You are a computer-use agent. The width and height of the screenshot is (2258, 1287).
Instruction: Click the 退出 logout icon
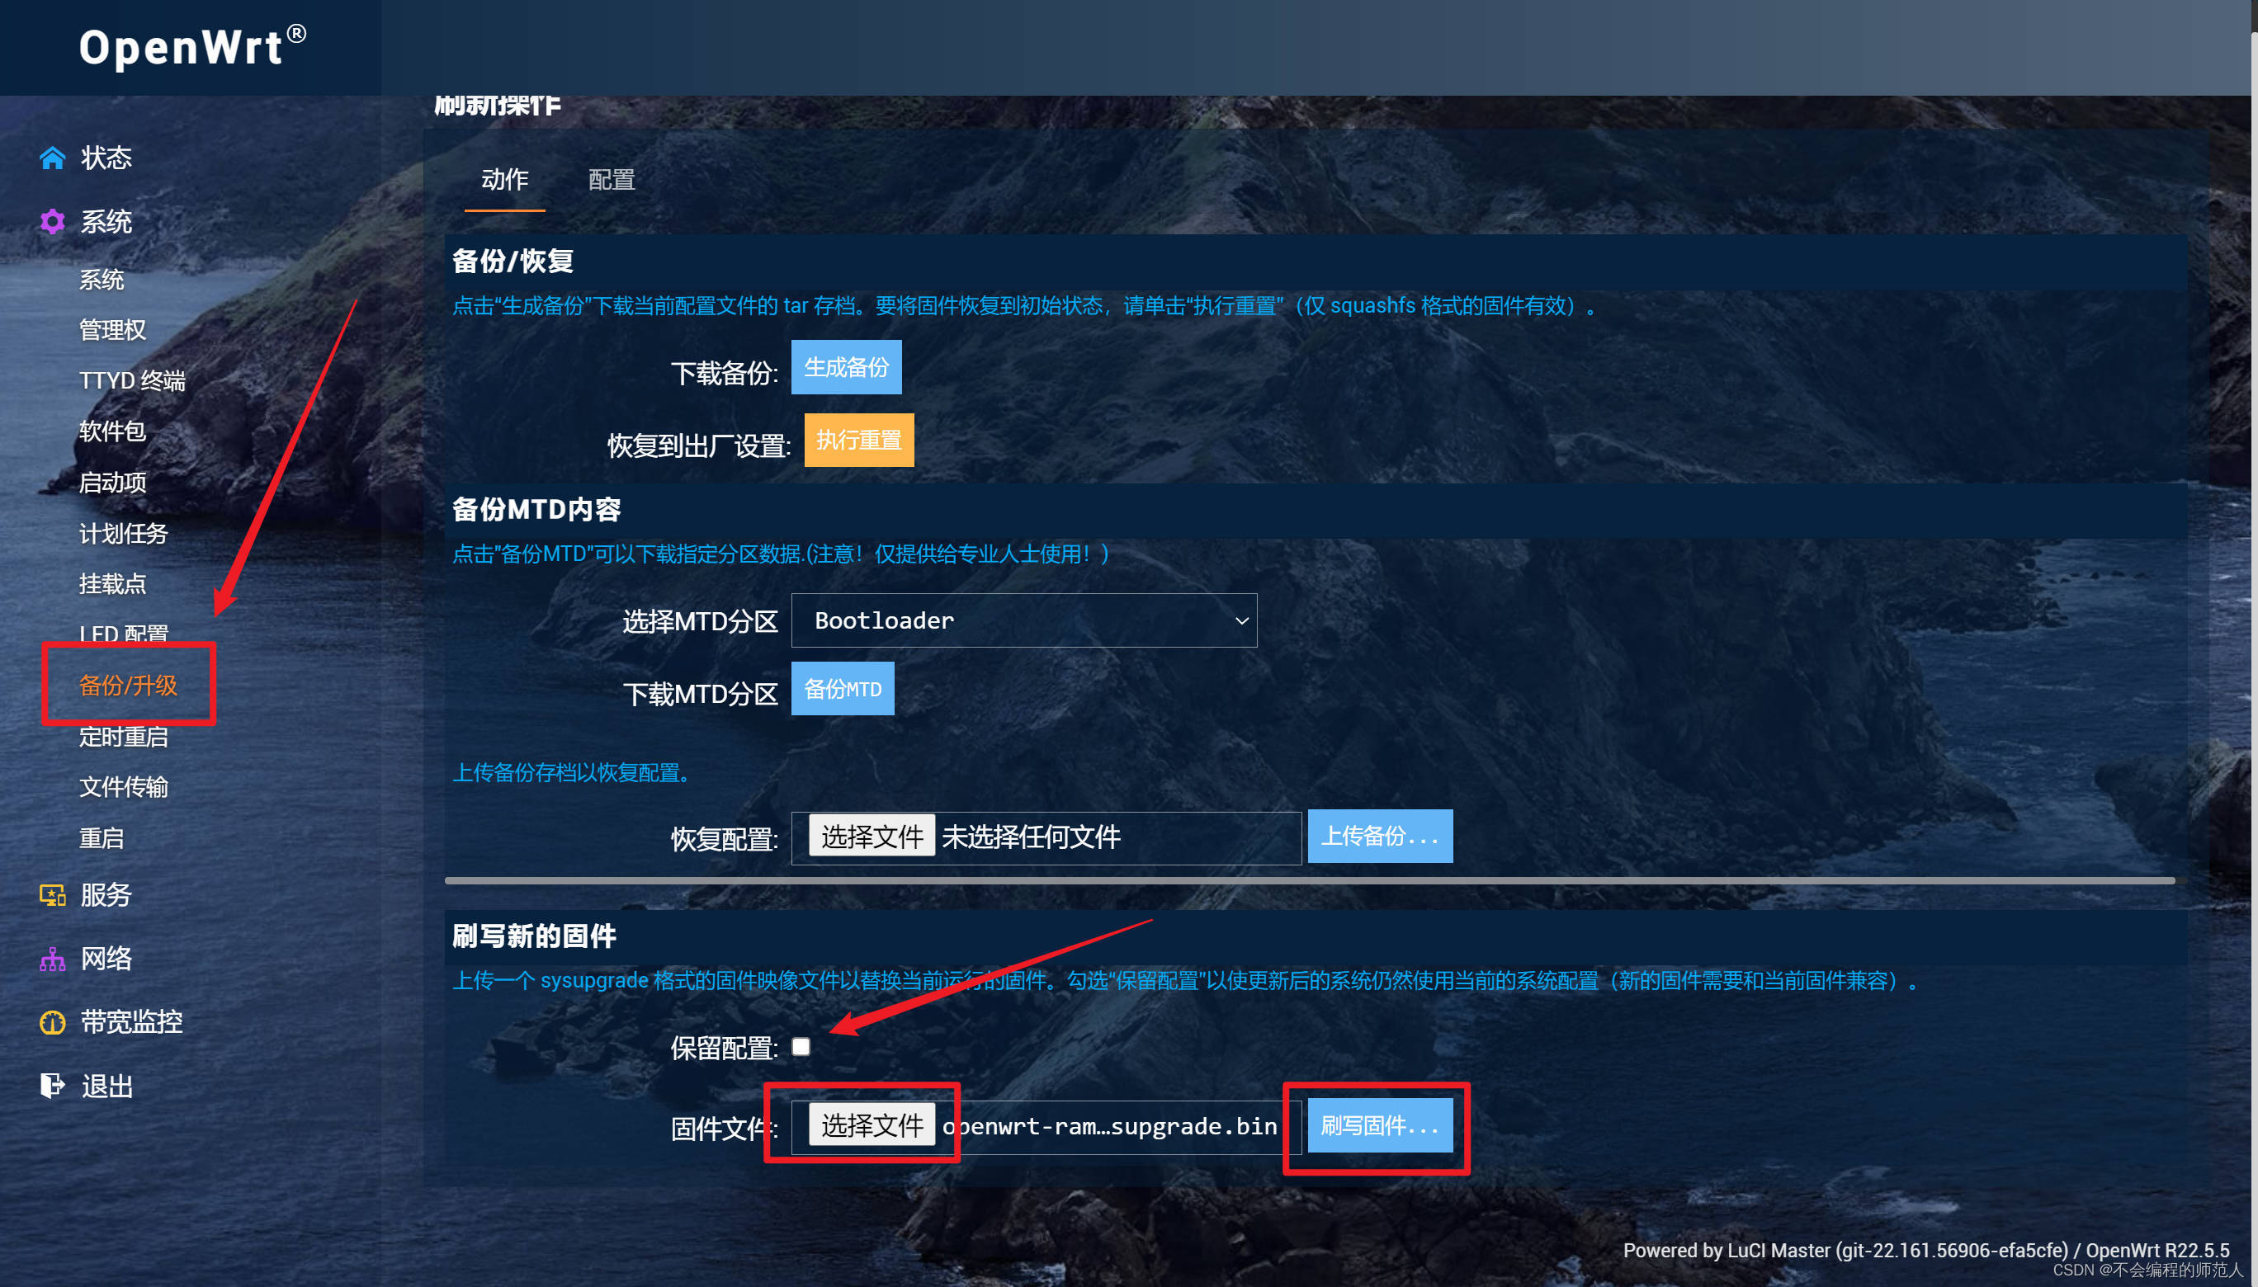click(x=52, y=1085)
